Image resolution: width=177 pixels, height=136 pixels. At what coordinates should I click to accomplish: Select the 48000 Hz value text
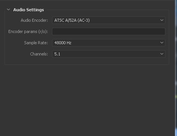click(x=63, y=43)
